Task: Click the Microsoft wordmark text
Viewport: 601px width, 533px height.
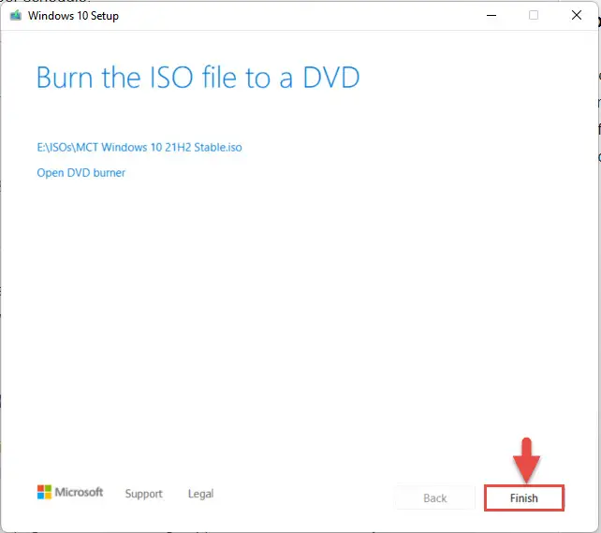Action: coord(79,492)
